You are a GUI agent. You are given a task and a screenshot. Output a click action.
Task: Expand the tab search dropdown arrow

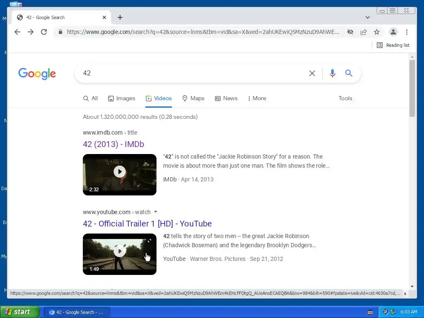coord(368,17)
